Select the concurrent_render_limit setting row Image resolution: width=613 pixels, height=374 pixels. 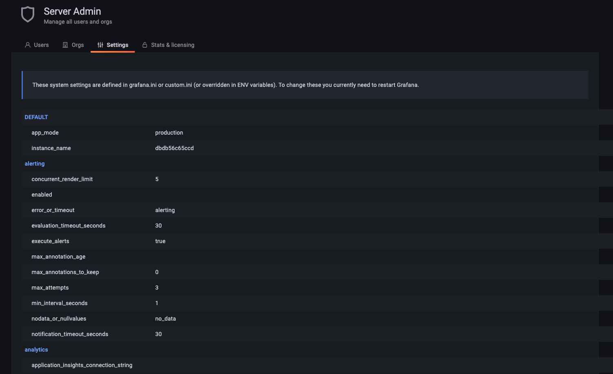pyautogui.click(x=62, y=179)
